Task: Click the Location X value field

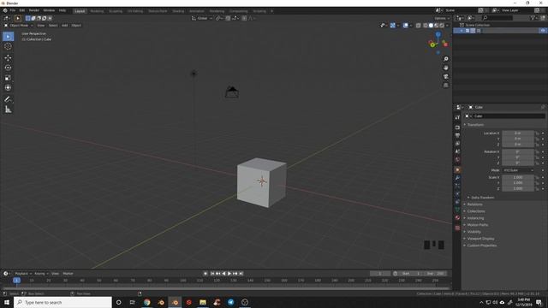Action: [x=518, y=133]
